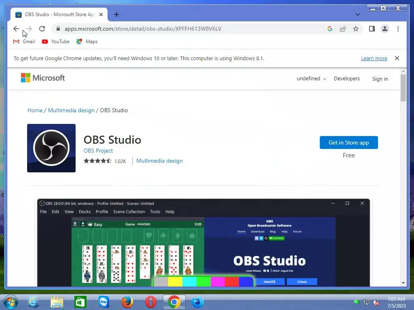
Task: Open File Explorer from taskbar
Action: pos(57,302)
